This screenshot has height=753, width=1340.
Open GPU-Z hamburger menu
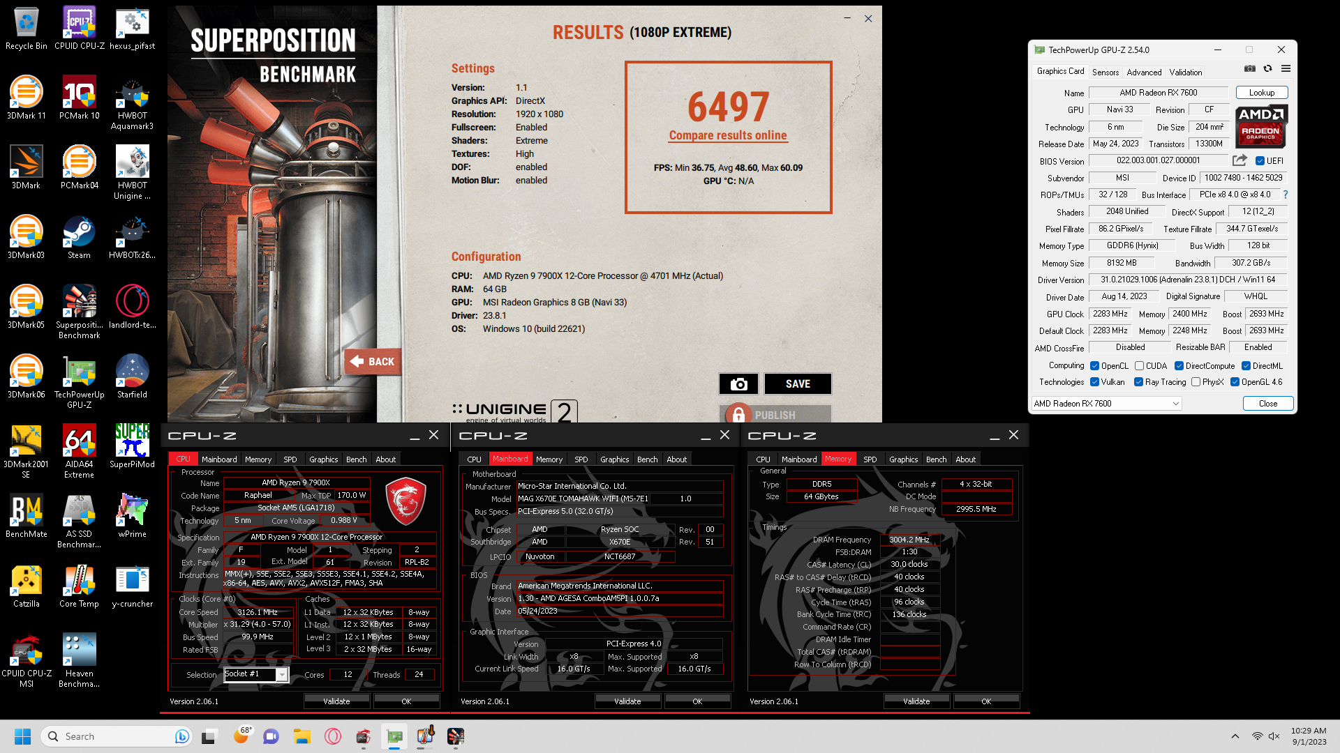1286,69
